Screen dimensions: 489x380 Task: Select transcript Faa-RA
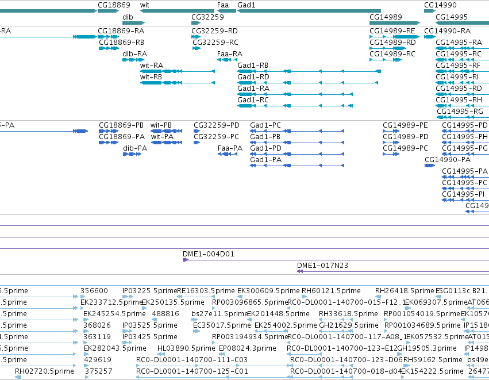227,60
